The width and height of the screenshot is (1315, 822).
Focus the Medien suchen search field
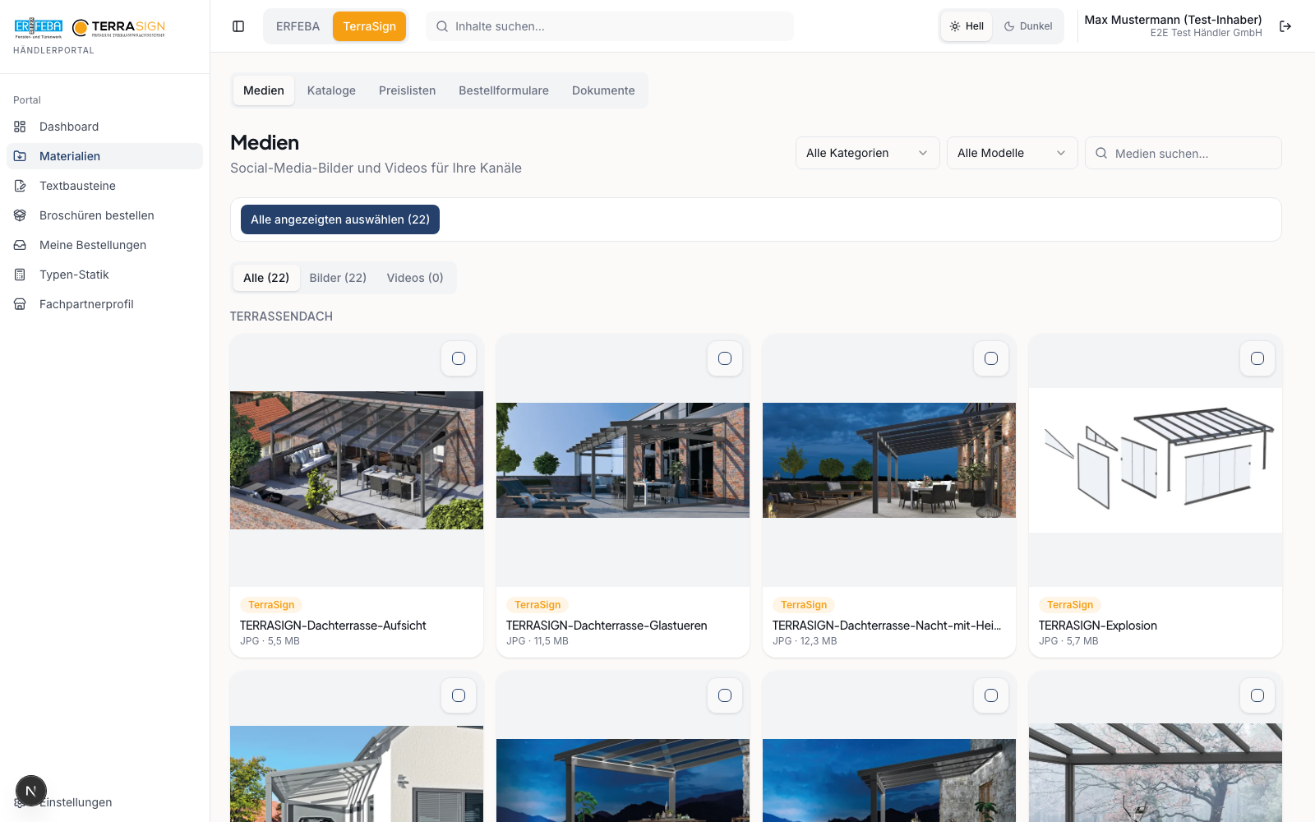tap(1183, 153)
